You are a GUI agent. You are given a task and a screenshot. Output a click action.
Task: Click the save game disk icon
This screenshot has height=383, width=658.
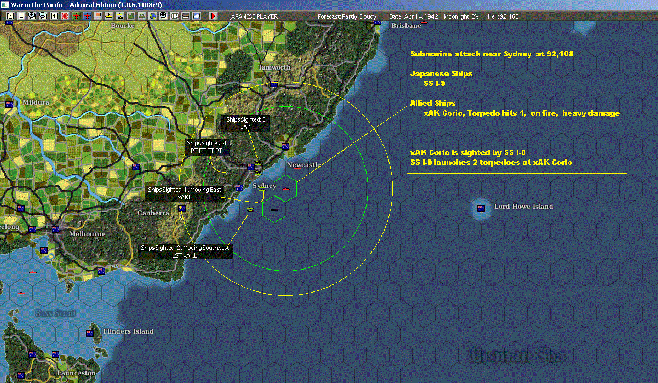[x=10, y=16]
